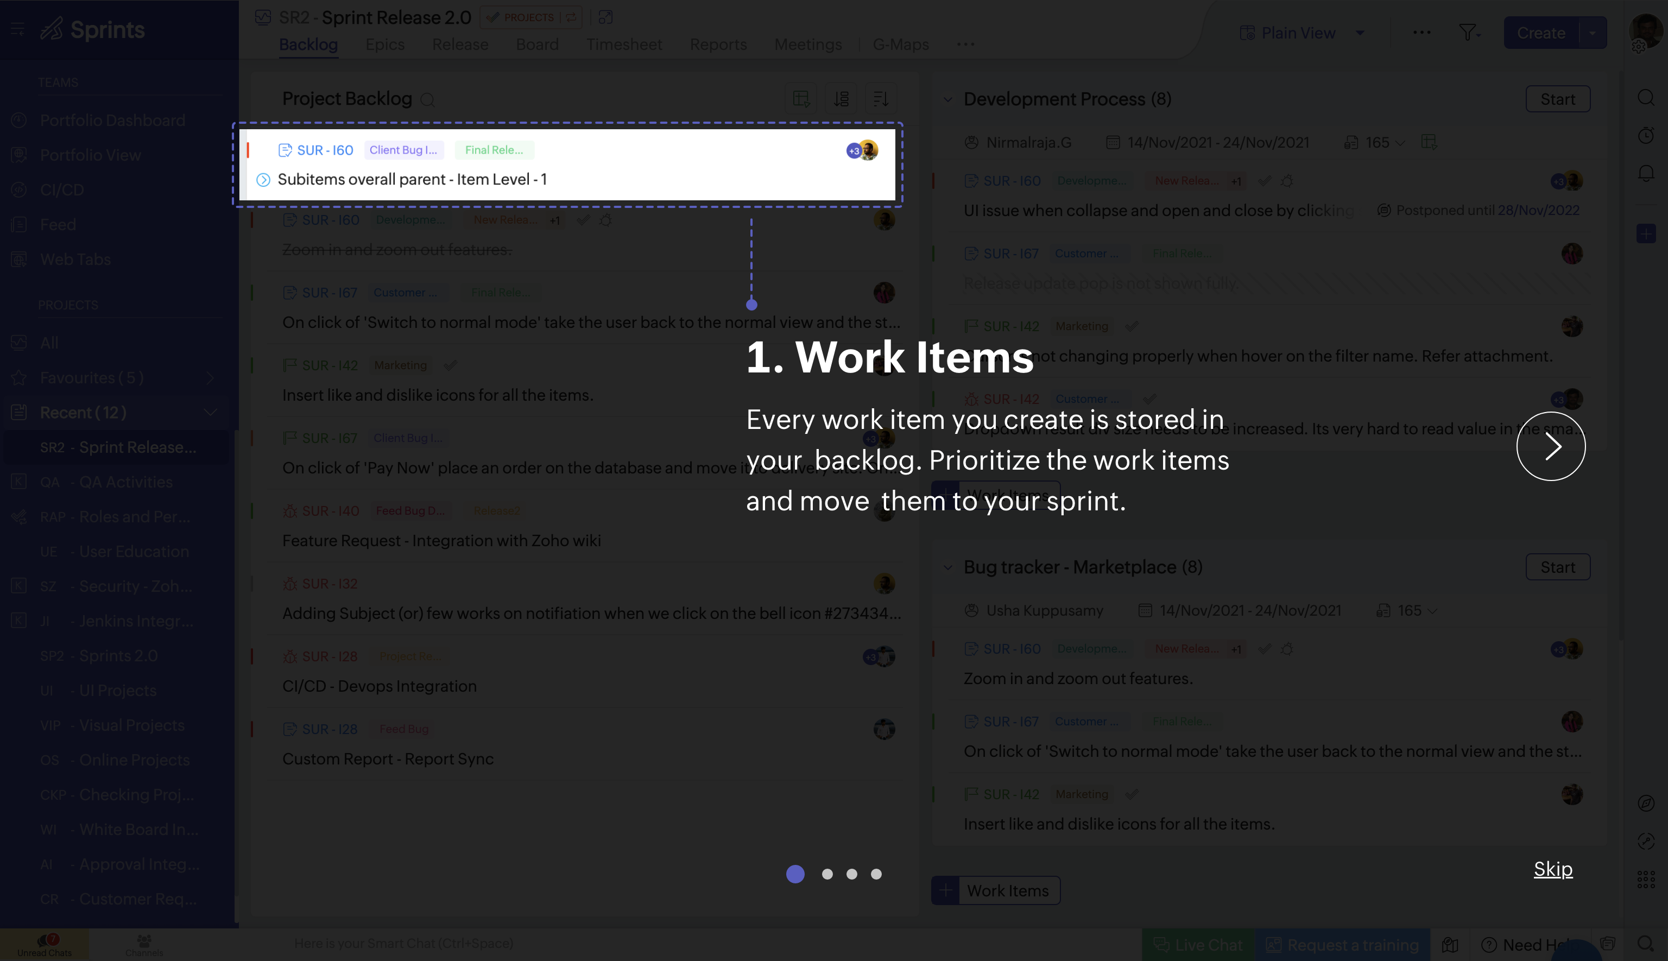Click the filter icon beside the Create button
Viewport: 1668px width, 961px height.
click(1468, 33)
